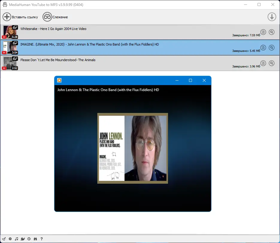Click The Animals video thumbnail
Screen dimensions: 280x243
click(x=10, y=63)
